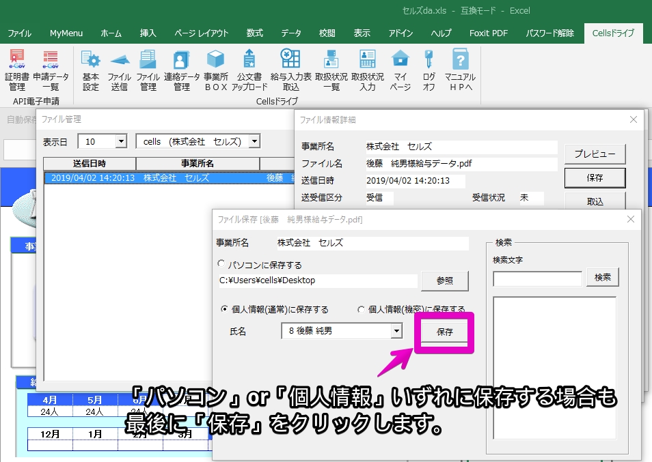Select Cellsドライブ ribbon tab
The width and height of the screenshot is (652, 462).
click(613, 33)
